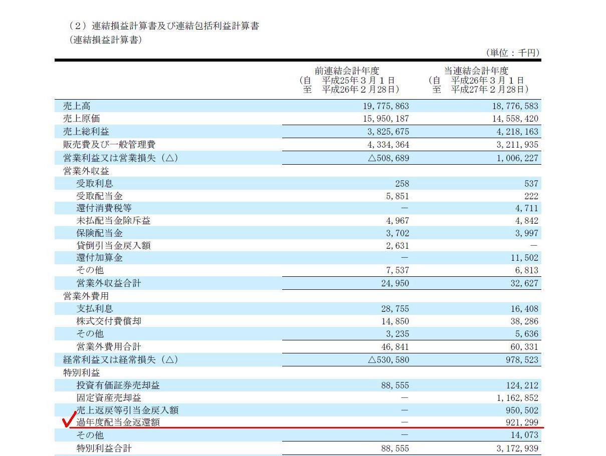Click value 537 in 受取利息 row
606x456 pixels.
[x=530, y=183]
